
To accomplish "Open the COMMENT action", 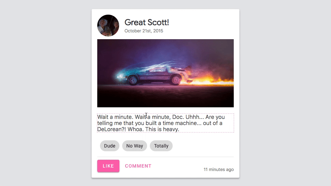I will click(138, 166).
